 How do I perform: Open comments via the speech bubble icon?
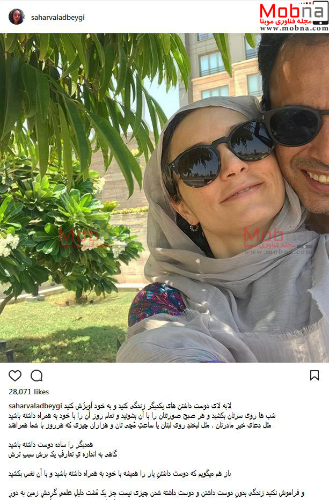tap(36, 376)
